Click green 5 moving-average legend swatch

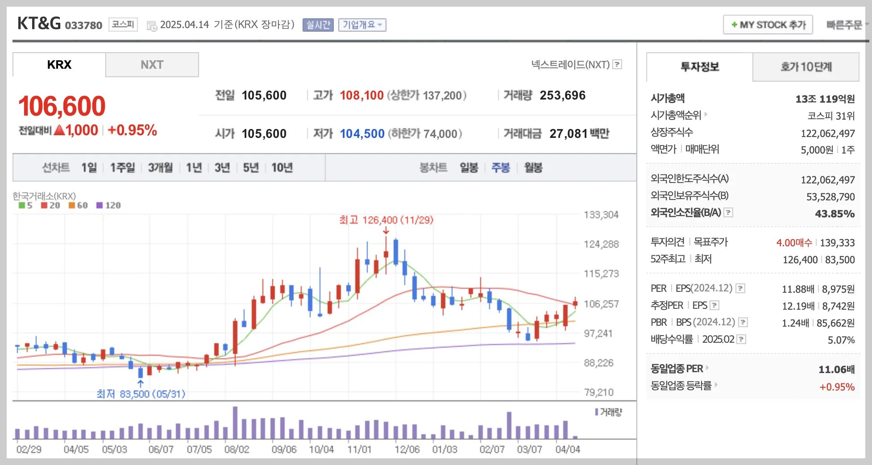(21, 205)
